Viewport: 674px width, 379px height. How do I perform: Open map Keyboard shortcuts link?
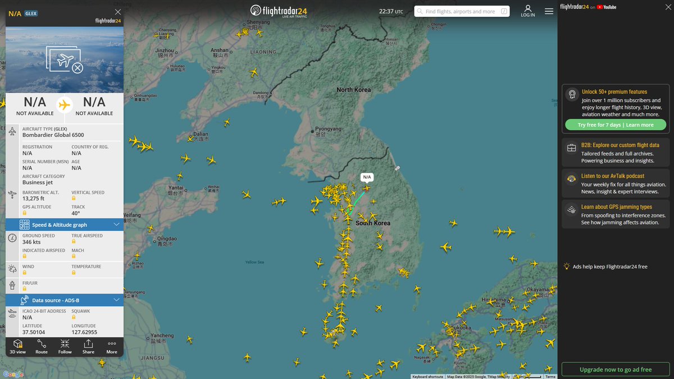(427, 377)
